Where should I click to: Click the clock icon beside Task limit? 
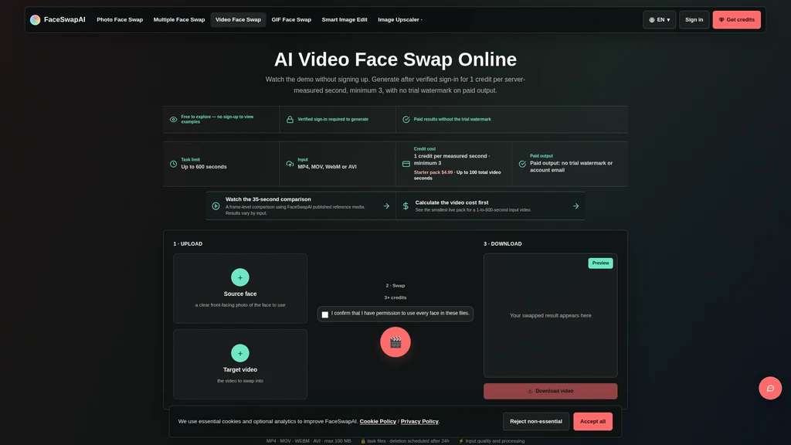[173, 164]
